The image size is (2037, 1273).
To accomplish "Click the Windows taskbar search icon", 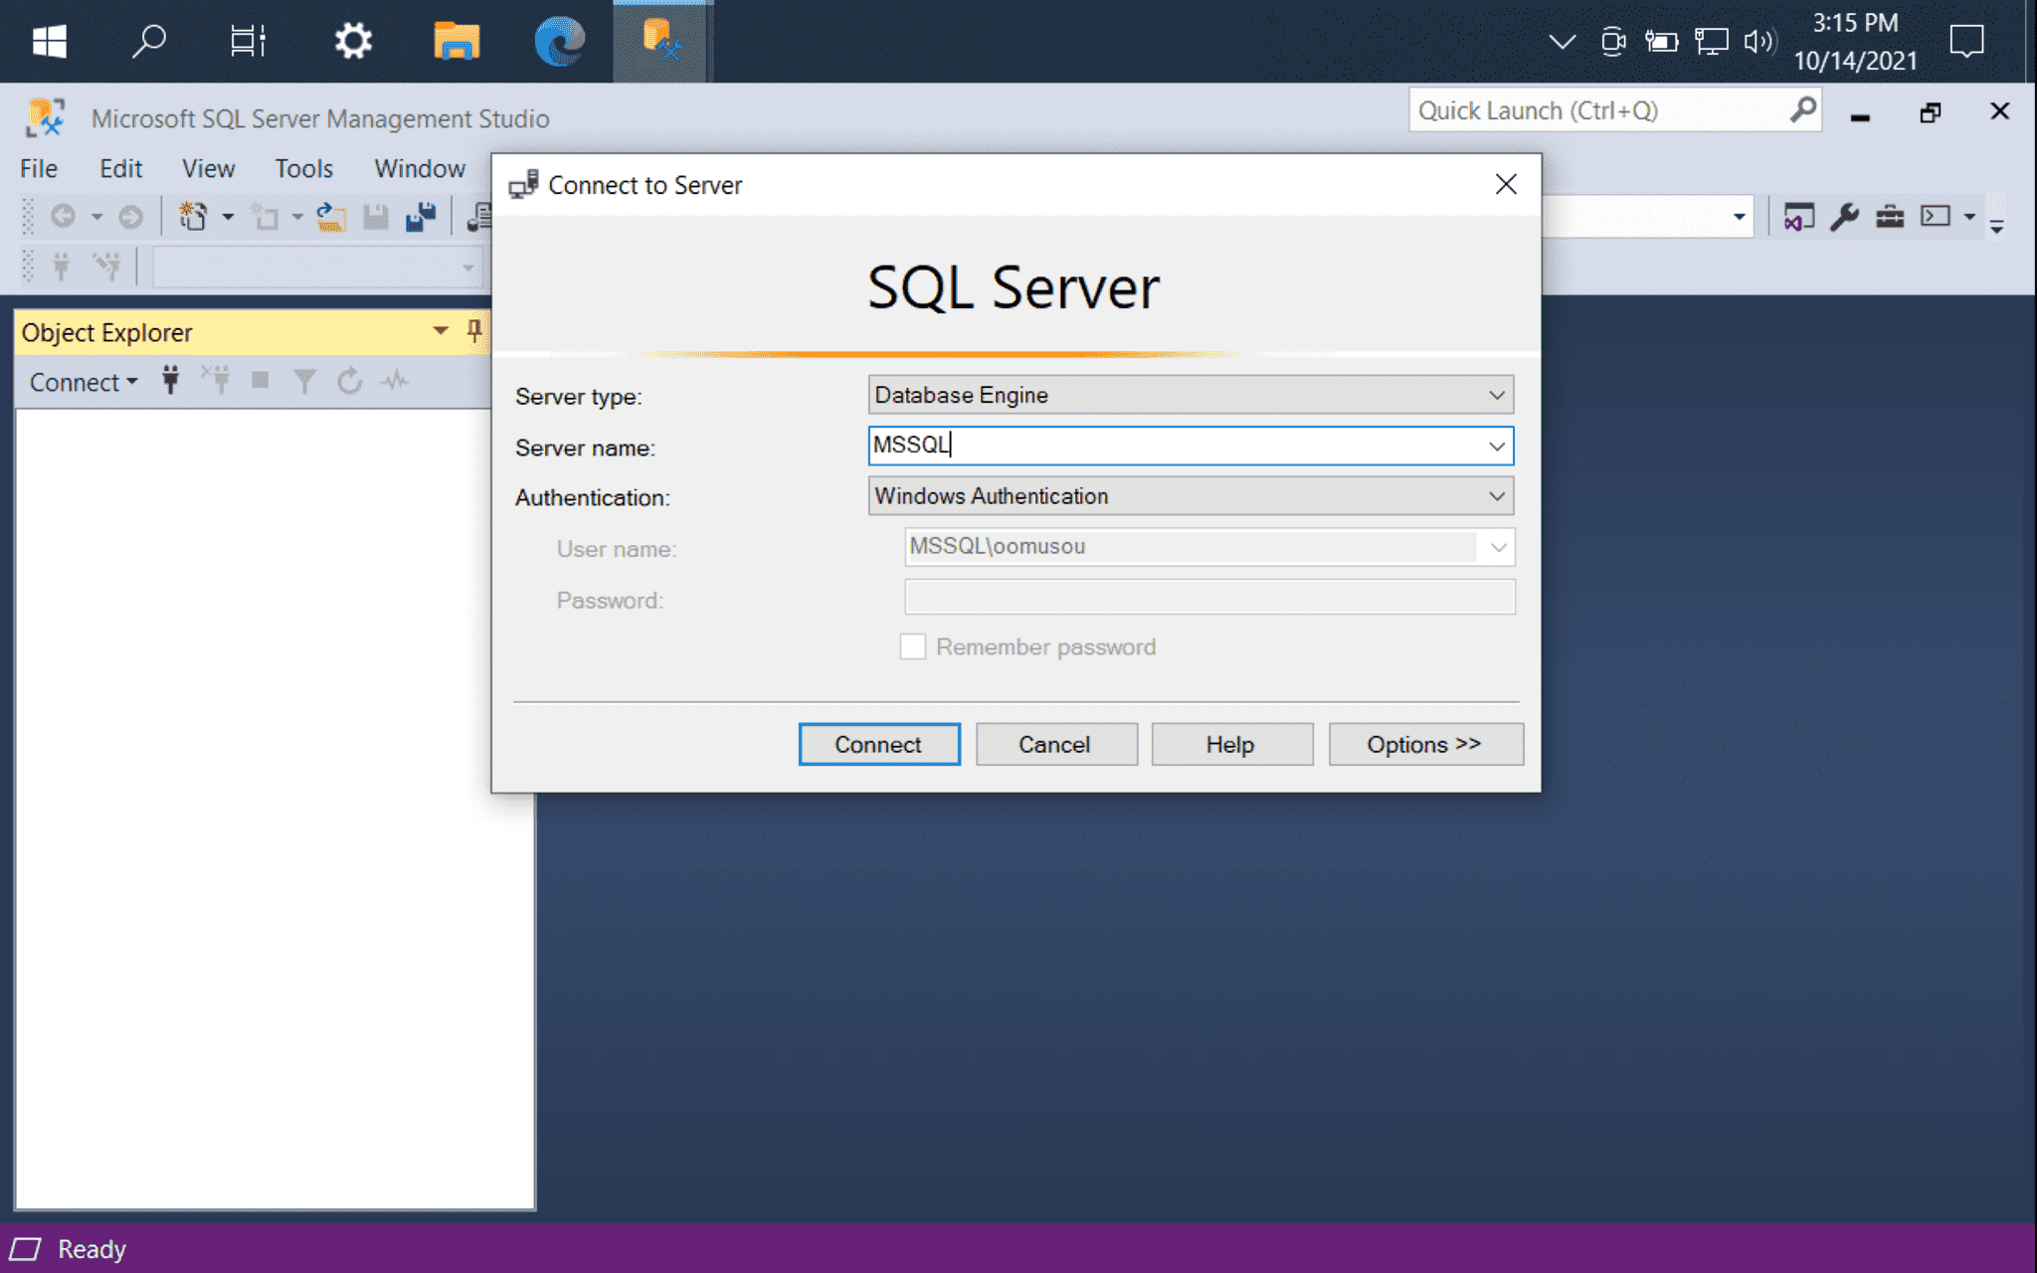I will 146,40.
